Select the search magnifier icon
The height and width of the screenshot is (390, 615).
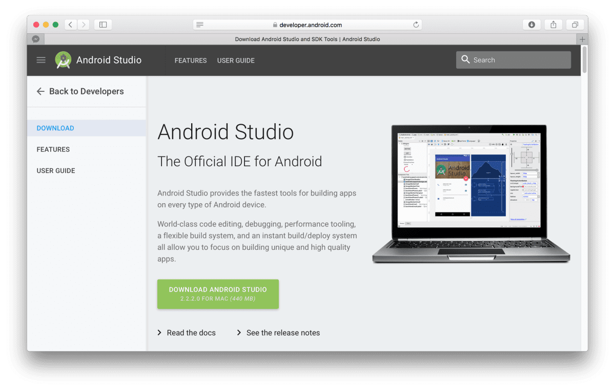pyautogui.click(x=465, y=60)
